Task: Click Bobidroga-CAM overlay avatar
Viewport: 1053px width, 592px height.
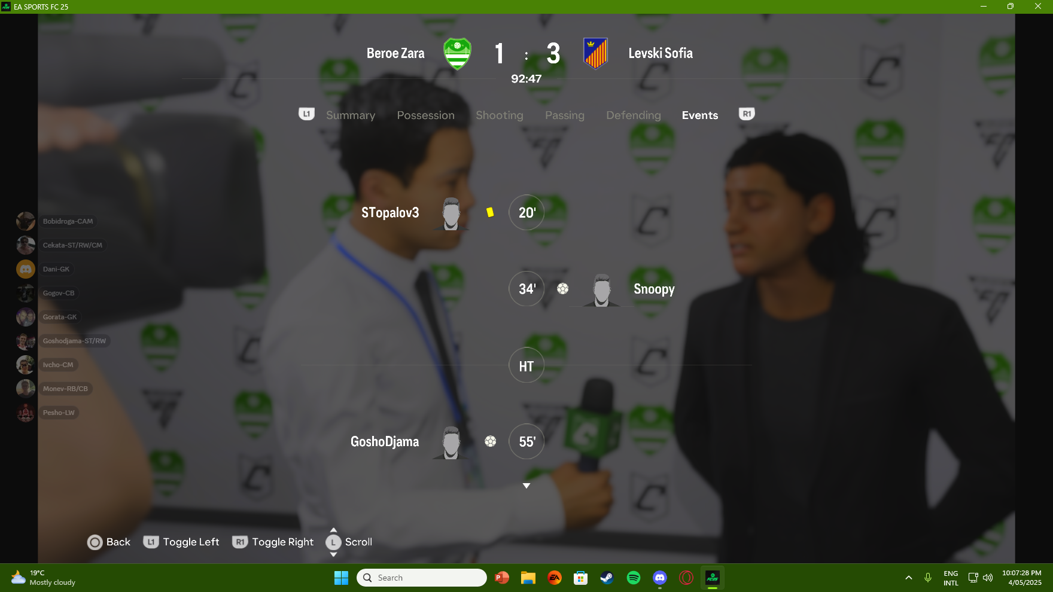Action: point(26,221)
